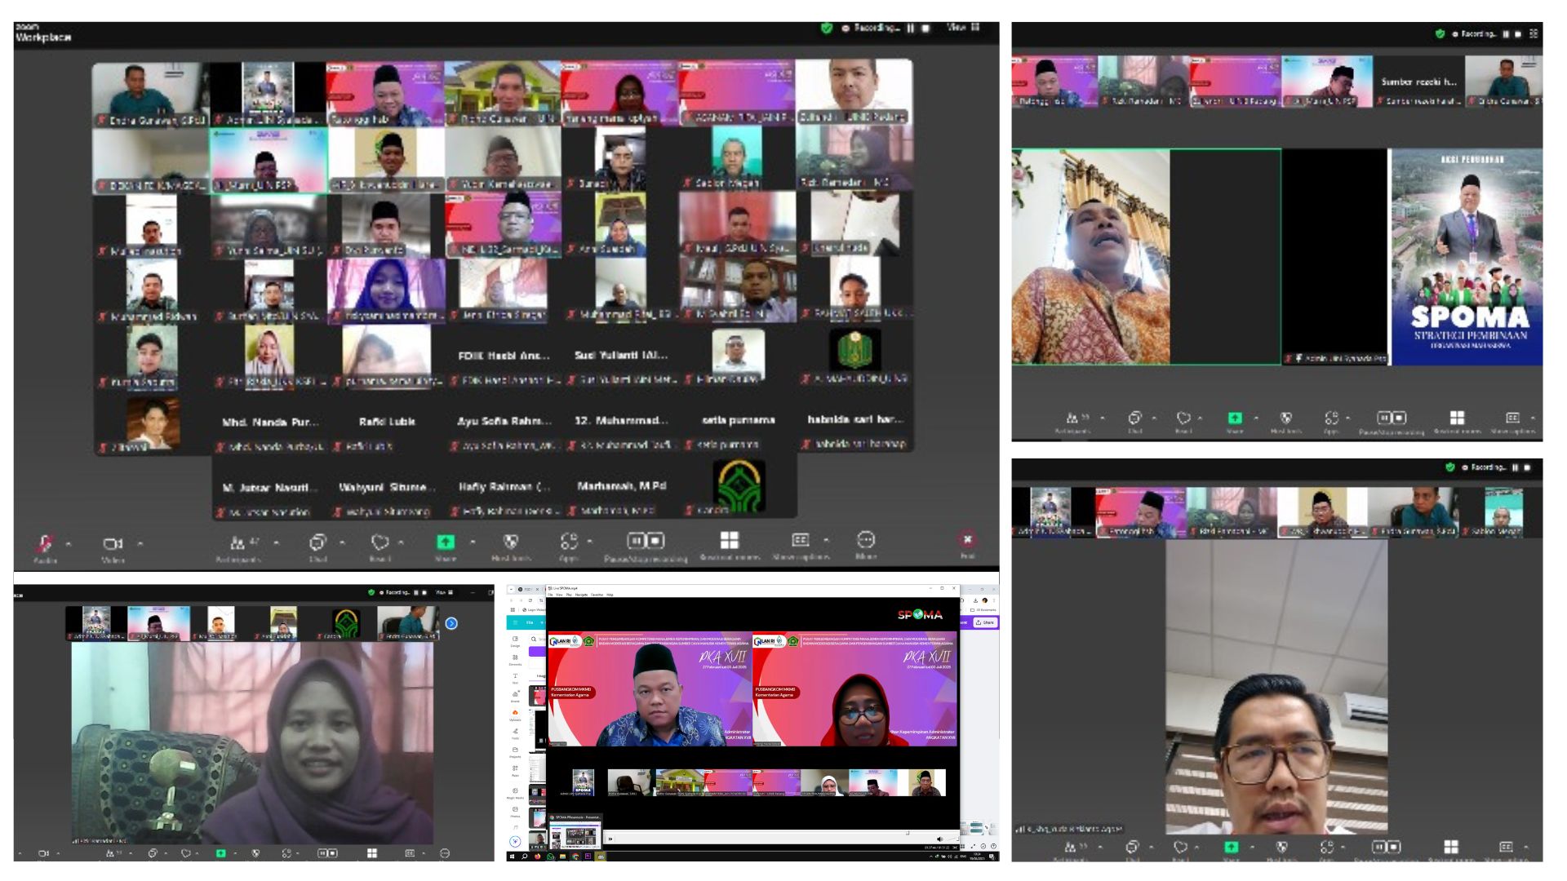Click Share in bottom-left Zoom window toolbar

click(x=220, y=853)
